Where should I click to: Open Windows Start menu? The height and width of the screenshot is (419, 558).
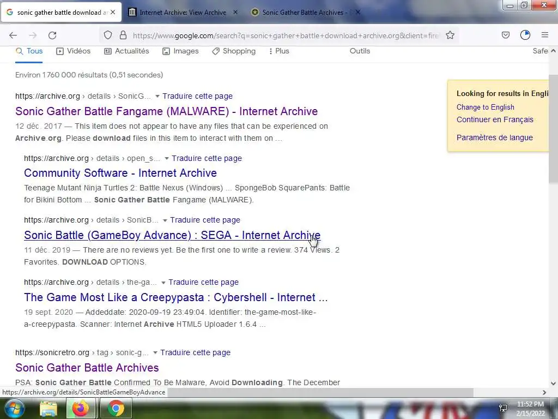pos(14,409)
